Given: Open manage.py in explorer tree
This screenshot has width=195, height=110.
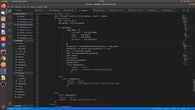Looking at the screenshot, I should (x=21, y=94).
